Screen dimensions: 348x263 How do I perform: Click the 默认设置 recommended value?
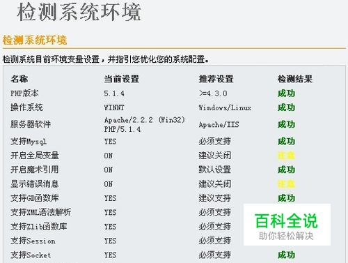click(215, 170)
